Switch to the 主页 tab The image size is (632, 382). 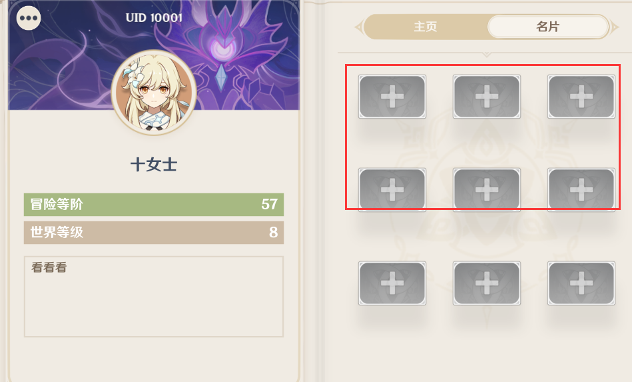[426, 27]
